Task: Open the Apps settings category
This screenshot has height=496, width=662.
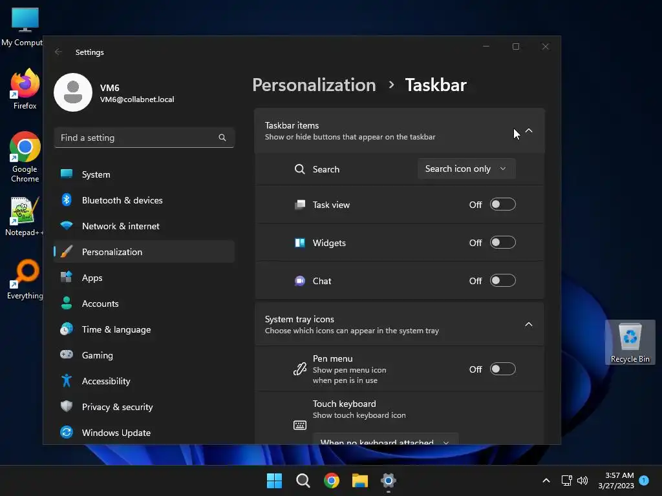Action: point(144,278)
